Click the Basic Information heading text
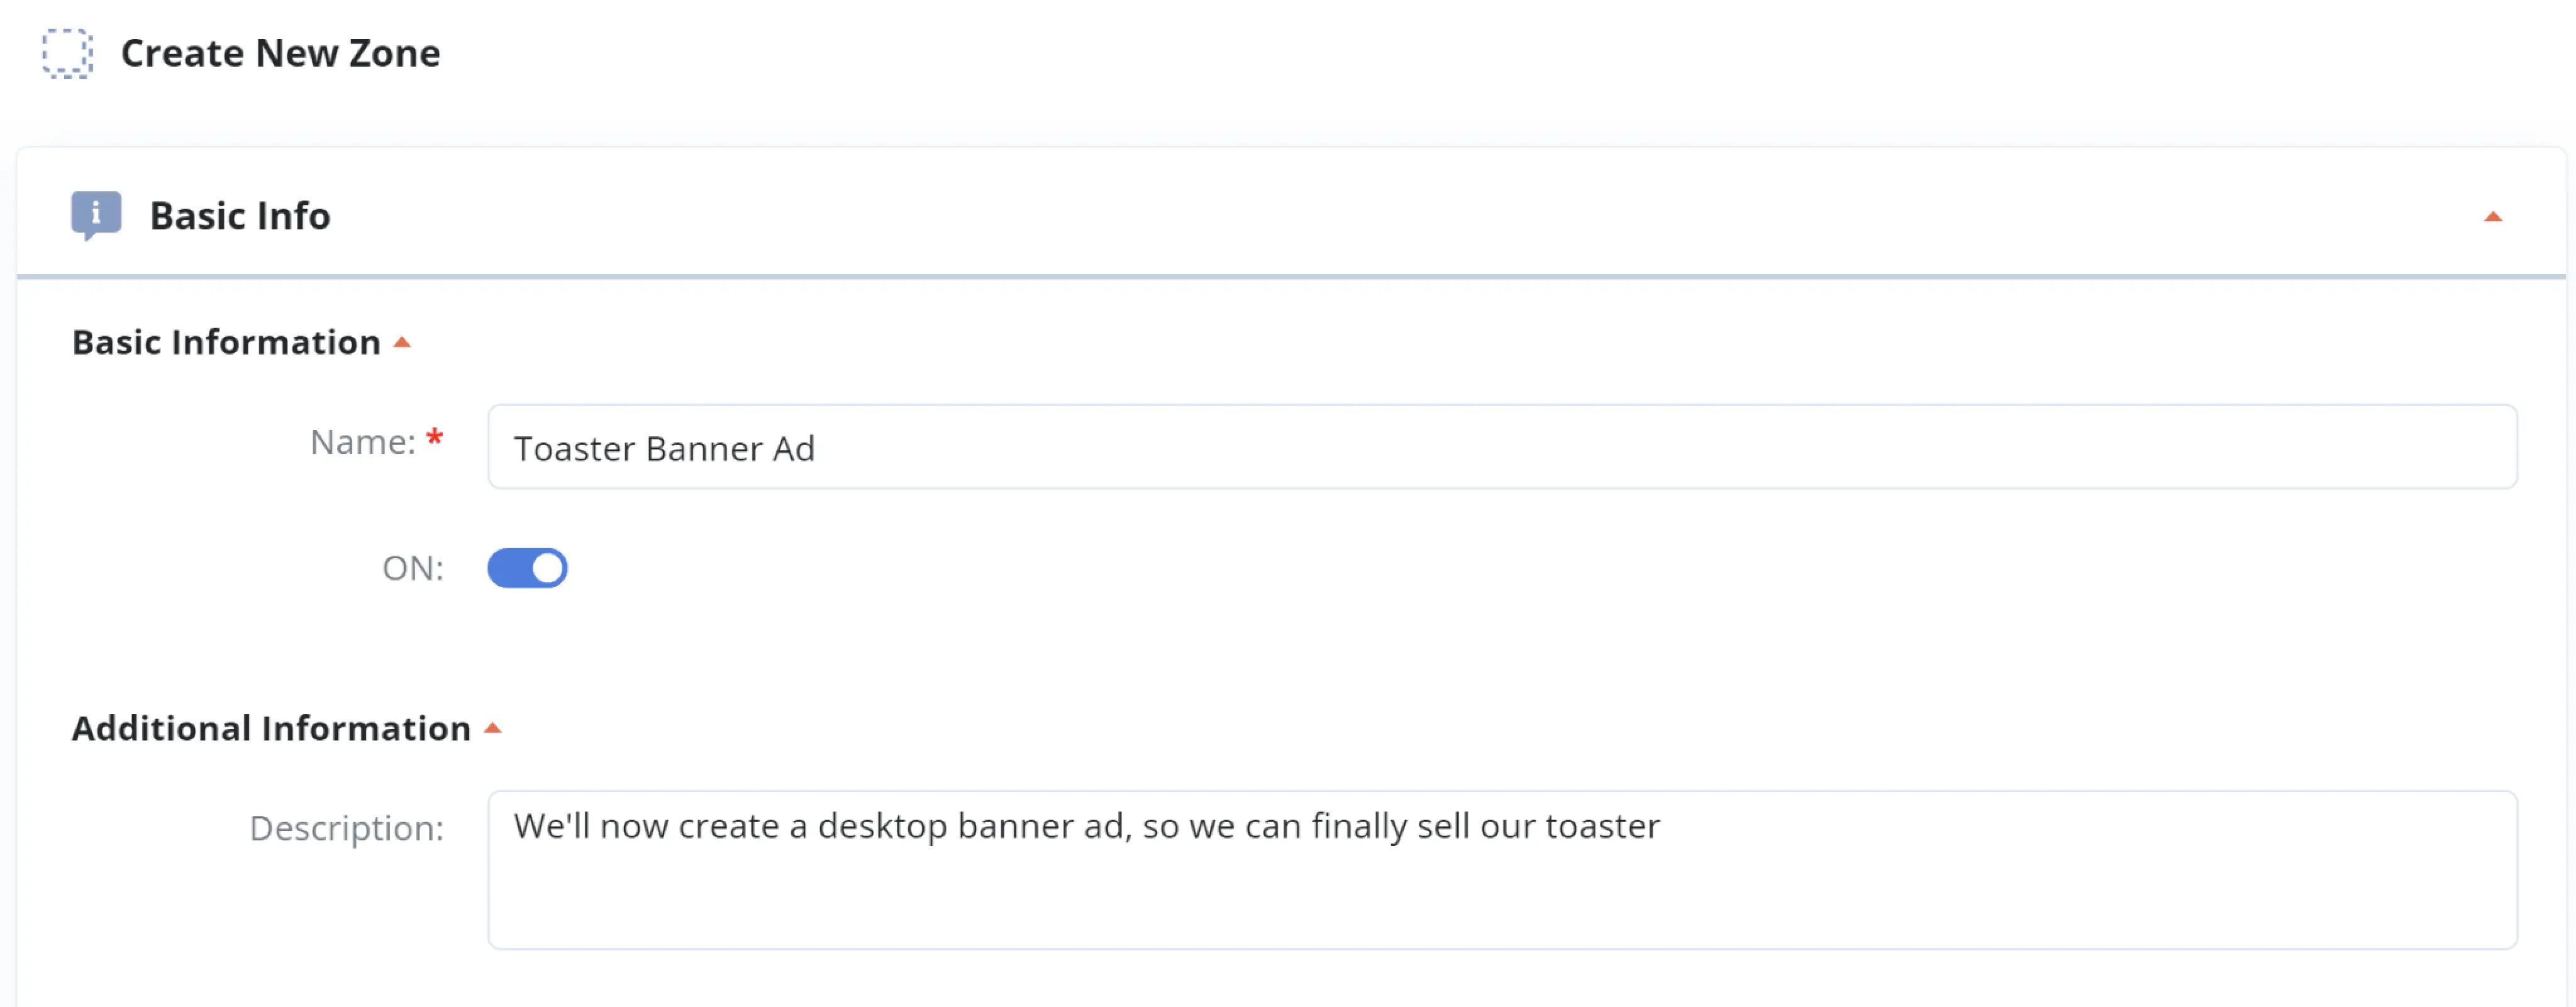The height and width of the screenshot is (1007, 2576). click(226, 343)
